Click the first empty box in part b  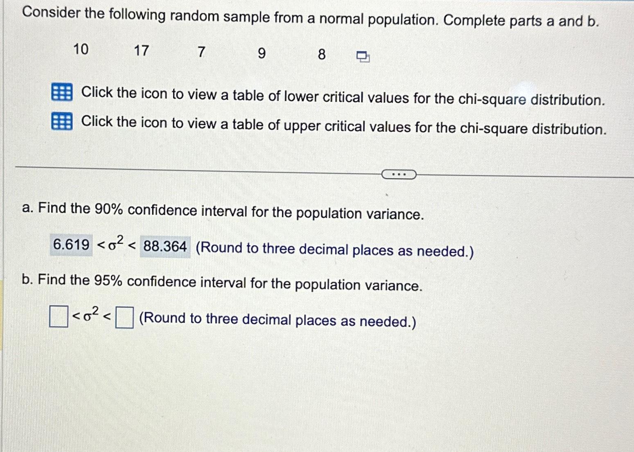coord(59,317)
